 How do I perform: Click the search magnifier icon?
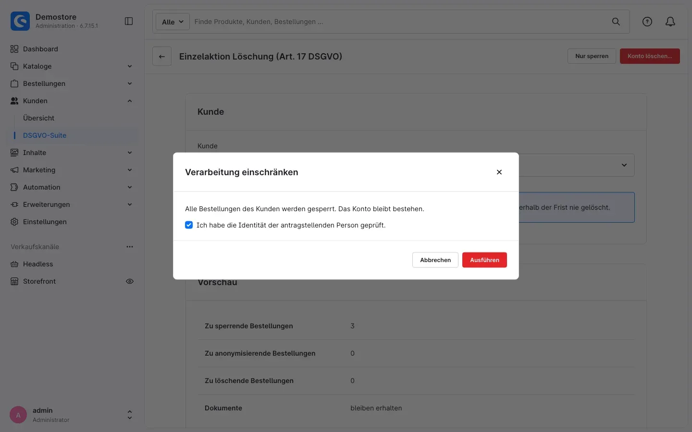point(616,22)
